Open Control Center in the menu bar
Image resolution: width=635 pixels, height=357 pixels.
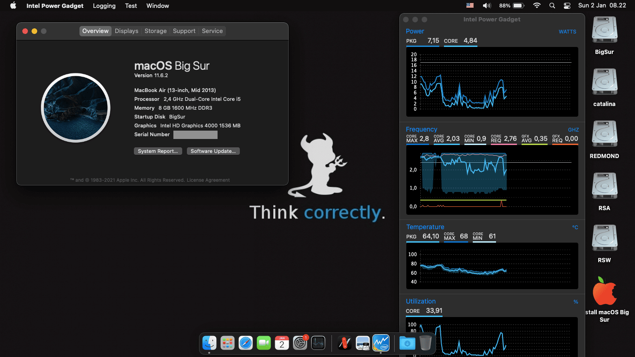pos(567,6)
